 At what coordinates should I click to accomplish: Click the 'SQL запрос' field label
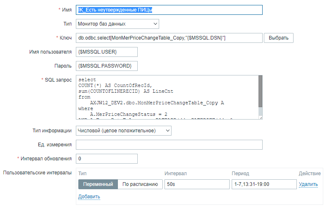(58, 79)
